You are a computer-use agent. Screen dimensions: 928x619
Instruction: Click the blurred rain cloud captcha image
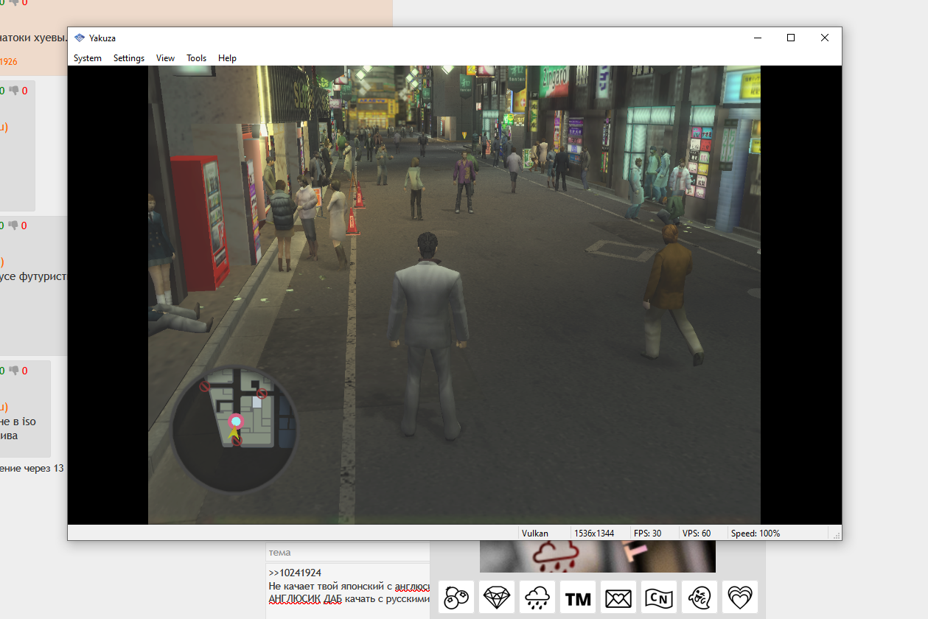click(598, 556)
